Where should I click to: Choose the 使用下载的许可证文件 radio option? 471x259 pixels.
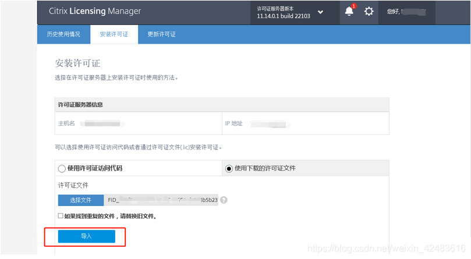point(228,169)
